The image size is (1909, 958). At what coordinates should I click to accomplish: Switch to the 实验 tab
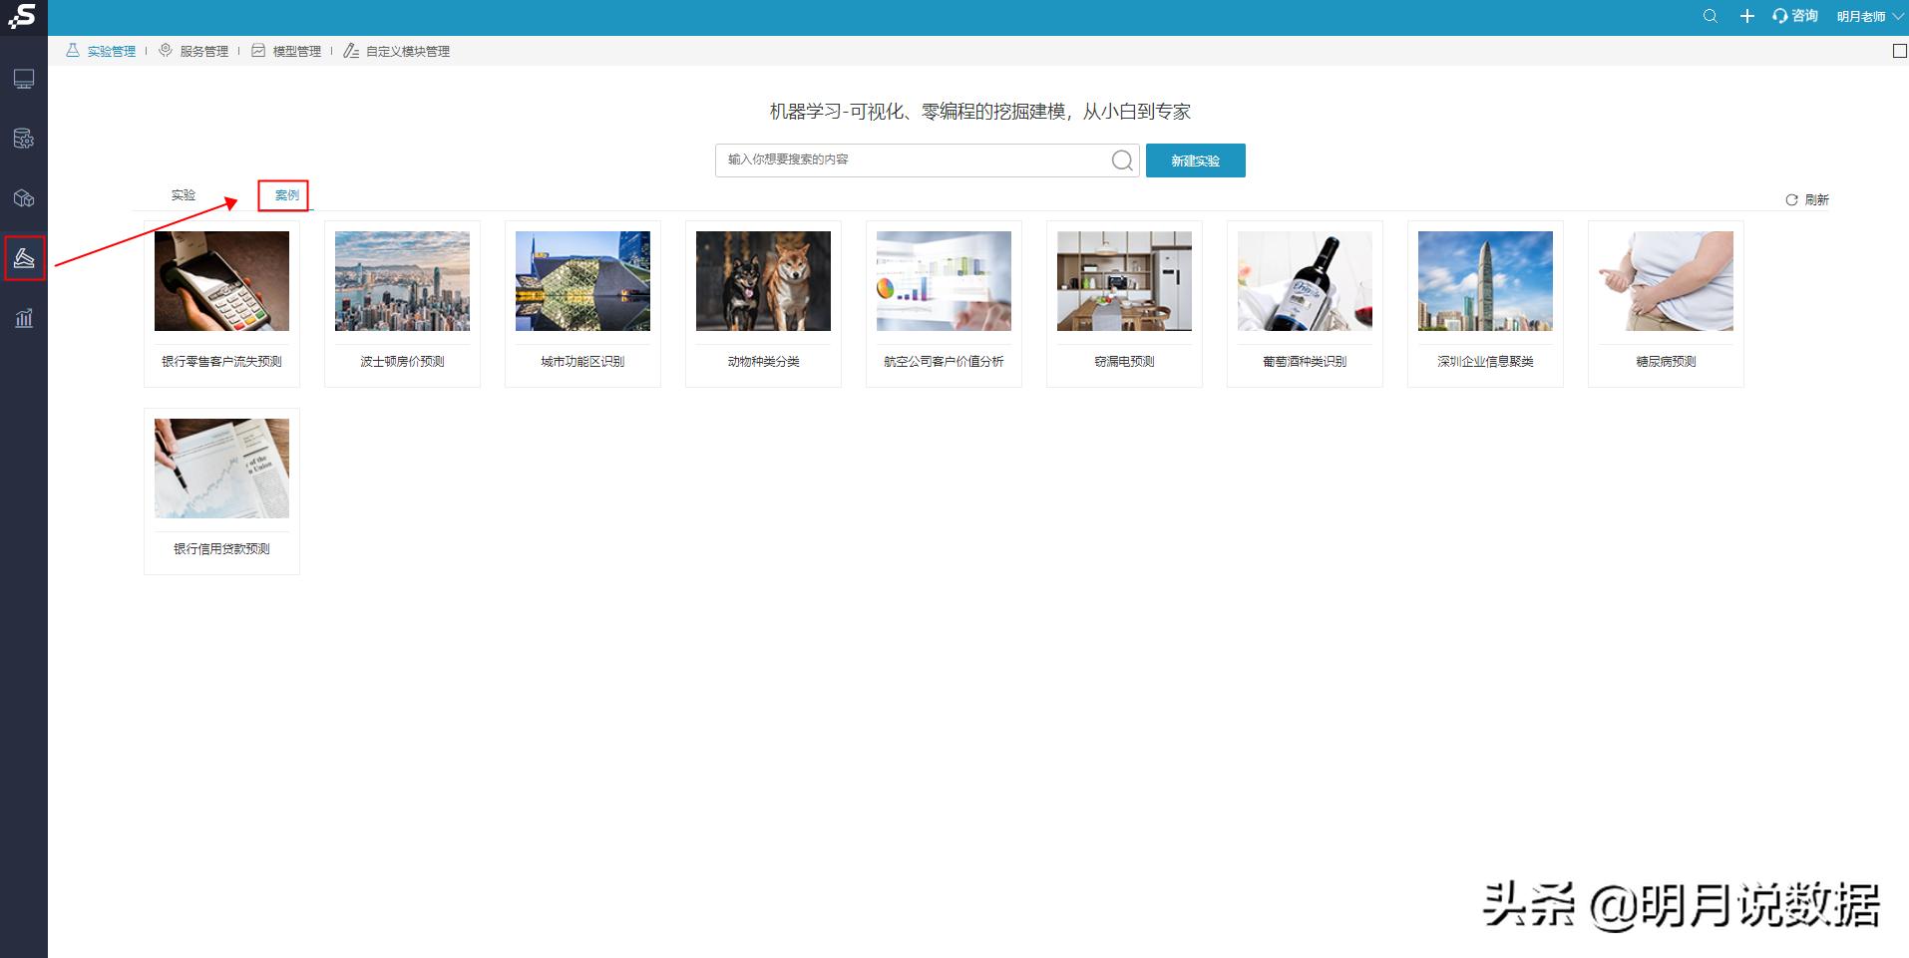coord(184,195)
